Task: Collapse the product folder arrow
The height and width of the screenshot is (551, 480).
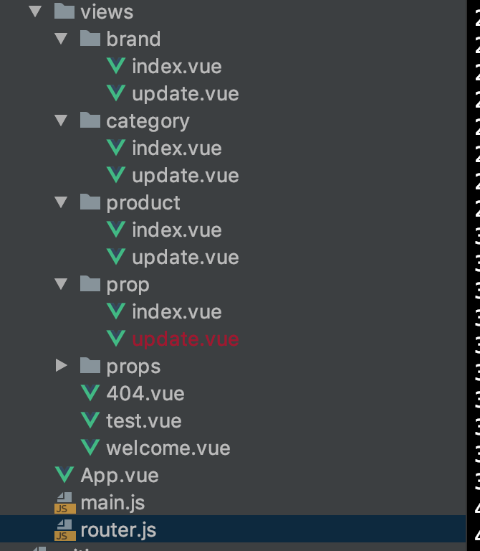Action: (x=61, y=202)
